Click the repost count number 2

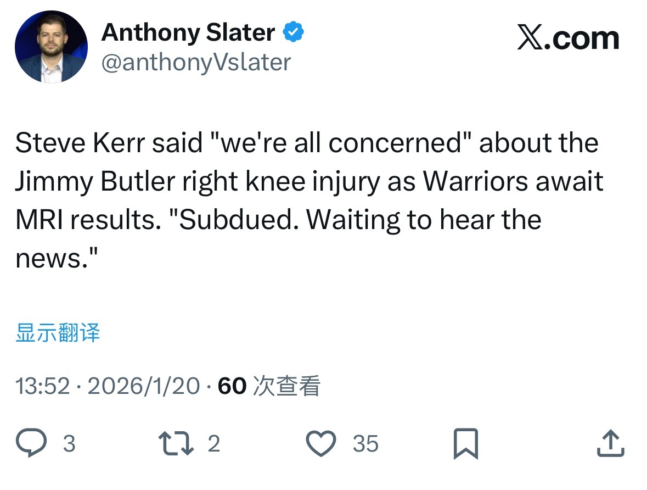click(214, 444)
